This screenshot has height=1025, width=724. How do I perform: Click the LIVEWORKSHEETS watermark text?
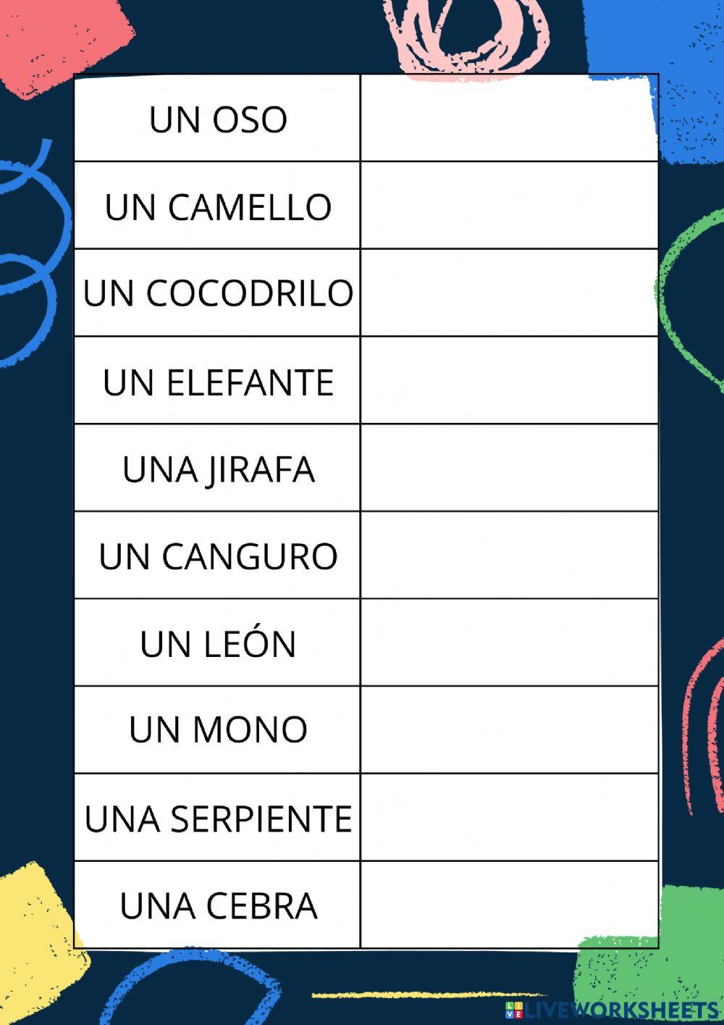[621, 1010]
